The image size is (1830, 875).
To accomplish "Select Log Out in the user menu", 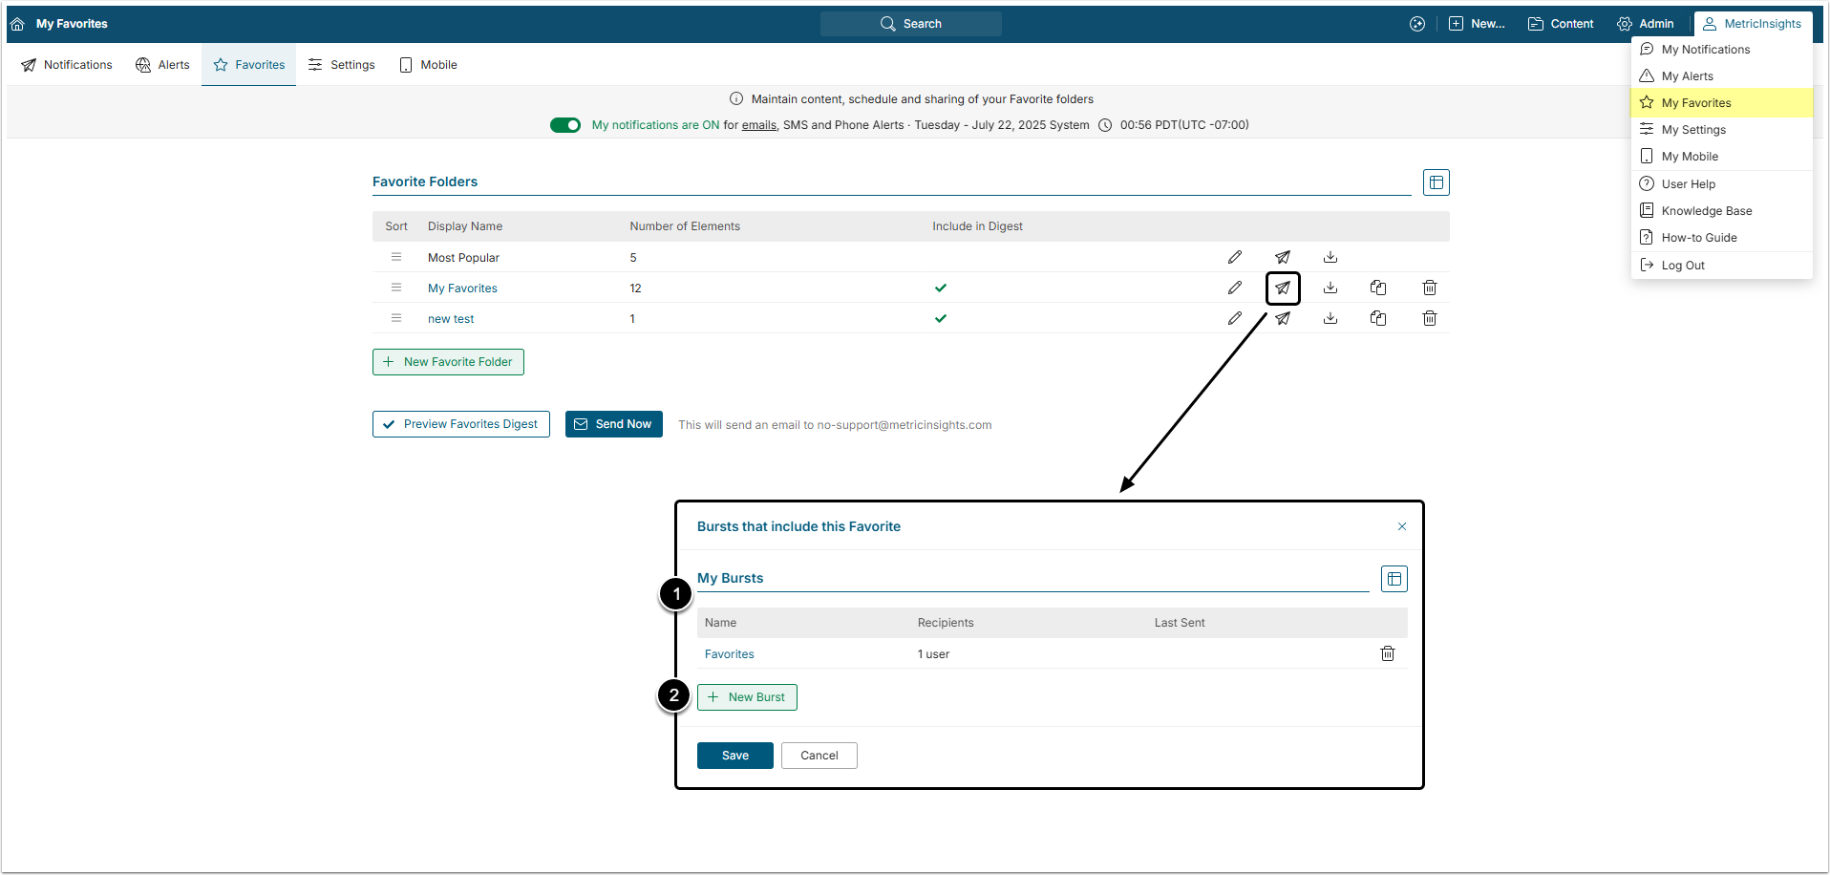I will pyautogui.click(x=1722, y=266).
